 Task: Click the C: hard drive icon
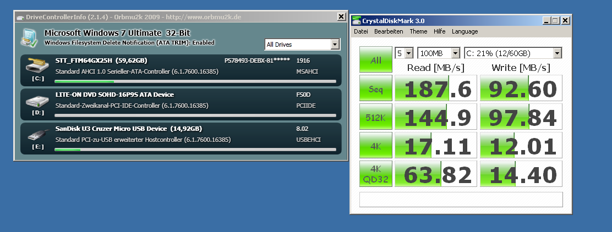coord(37,65)
